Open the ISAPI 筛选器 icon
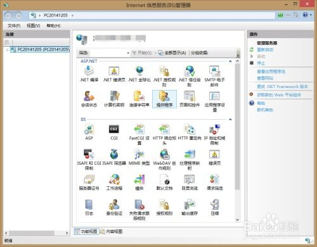 point(114,157)
